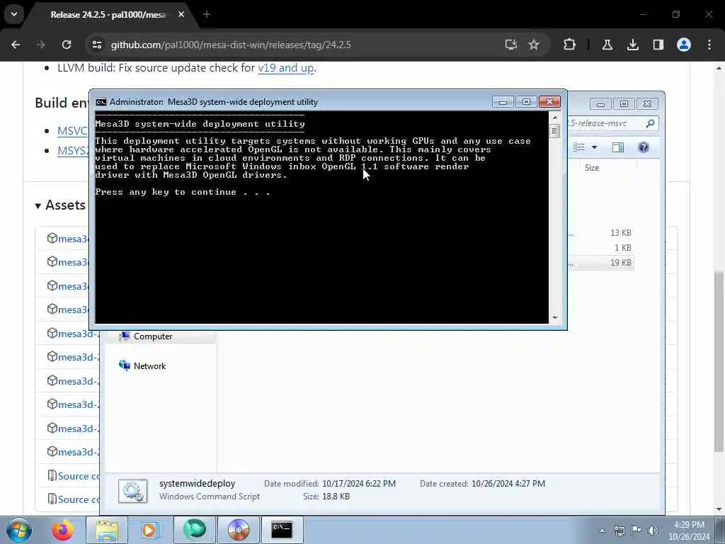Click the console scrollbar down arrow

coord(555,318)
